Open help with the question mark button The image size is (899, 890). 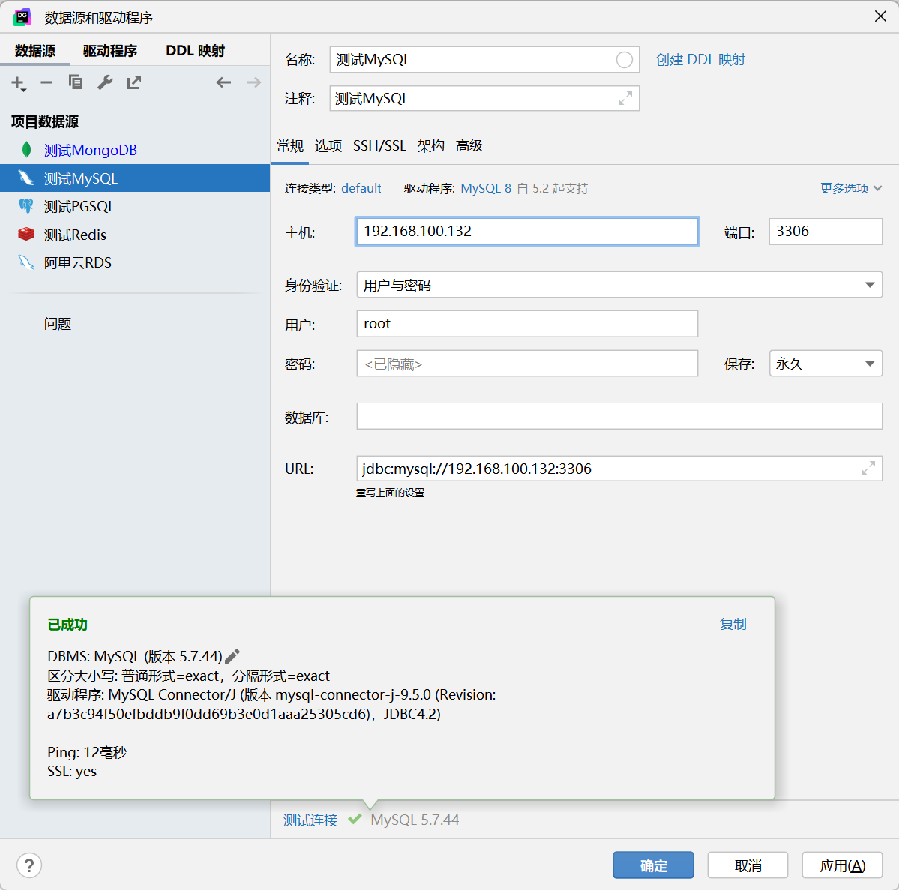29,865
